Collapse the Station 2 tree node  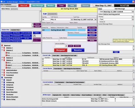(2, 50)
